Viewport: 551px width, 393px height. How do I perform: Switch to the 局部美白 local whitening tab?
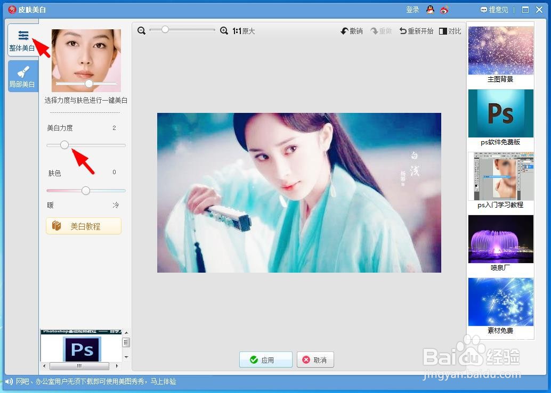[22, 76]
